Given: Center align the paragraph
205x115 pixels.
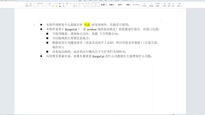Looking at the screenshot, I should [x=69, y=6].
